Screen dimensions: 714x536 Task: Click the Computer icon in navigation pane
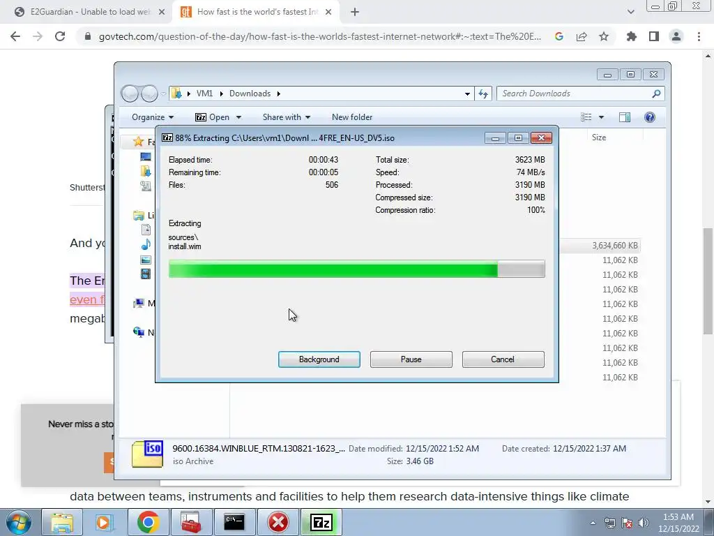click(x=139, y=303)
